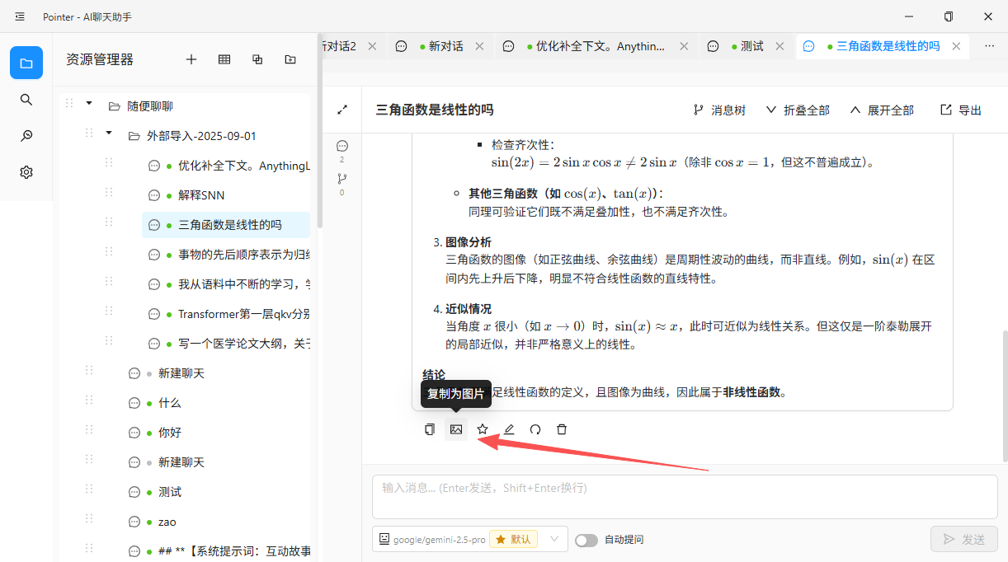The image size is (1008, 562).
Task: Click the table grid icon in explorer header
Action: [x=224, y=59]
